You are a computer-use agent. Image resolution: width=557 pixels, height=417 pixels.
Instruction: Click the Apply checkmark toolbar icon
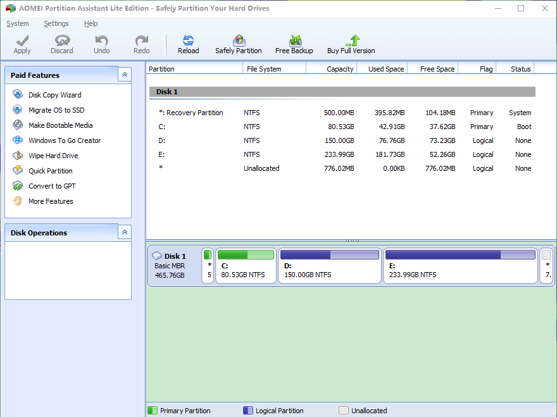22,40
